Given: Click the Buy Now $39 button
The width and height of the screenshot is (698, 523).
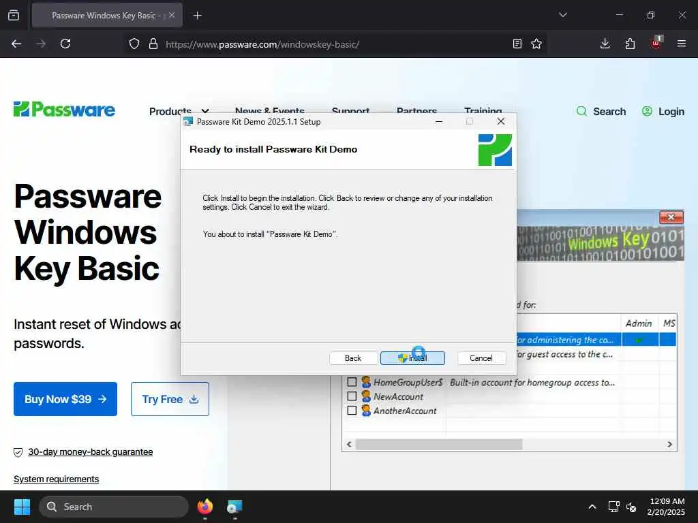Looking at the screenshot, I should (x=65, y=399).
